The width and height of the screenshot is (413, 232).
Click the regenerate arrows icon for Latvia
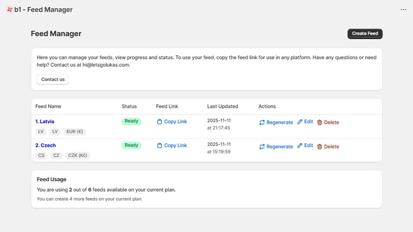262,122
